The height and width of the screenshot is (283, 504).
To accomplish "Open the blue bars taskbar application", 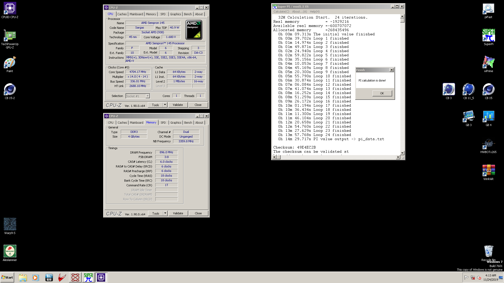I will (49, 277).
